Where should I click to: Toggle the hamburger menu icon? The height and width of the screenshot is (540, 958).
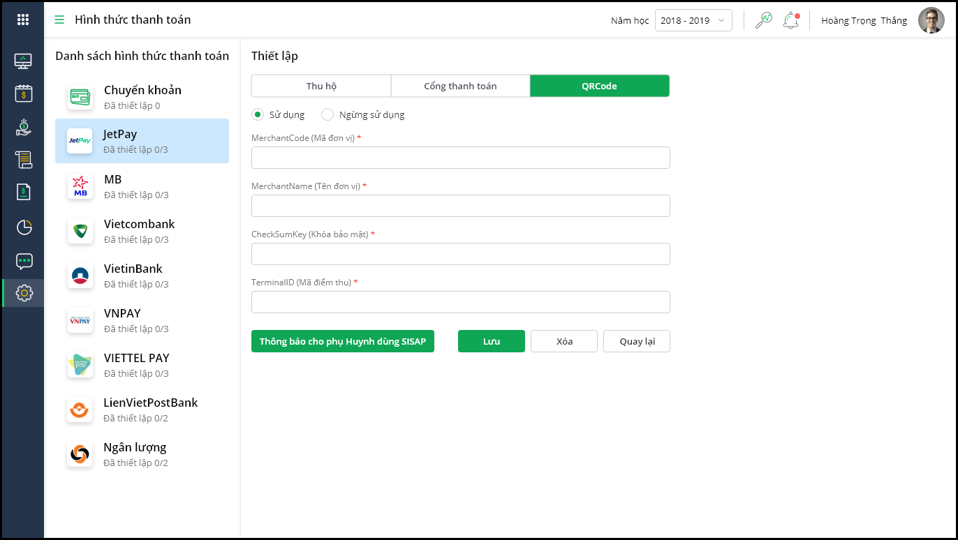click(x=59, y=20)
